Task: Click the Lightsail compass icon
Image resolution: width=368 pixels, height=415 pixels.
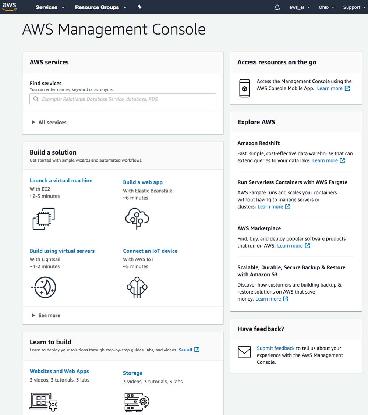Action: [x=44, y=287]
